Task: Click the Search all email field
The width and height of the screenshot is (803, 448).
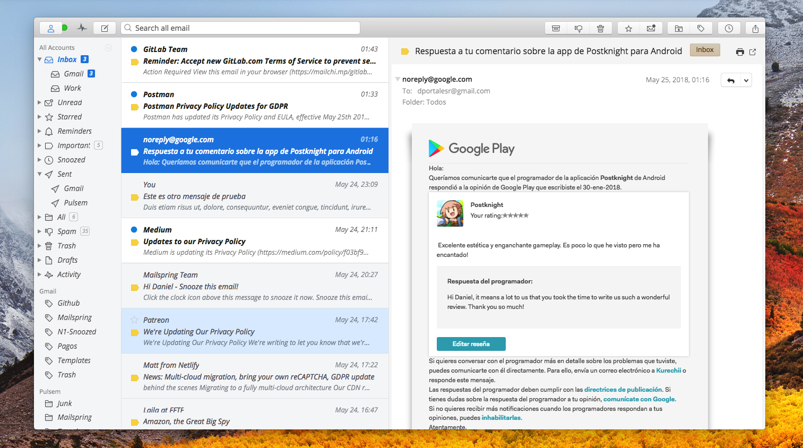Action: coord(240,28)
